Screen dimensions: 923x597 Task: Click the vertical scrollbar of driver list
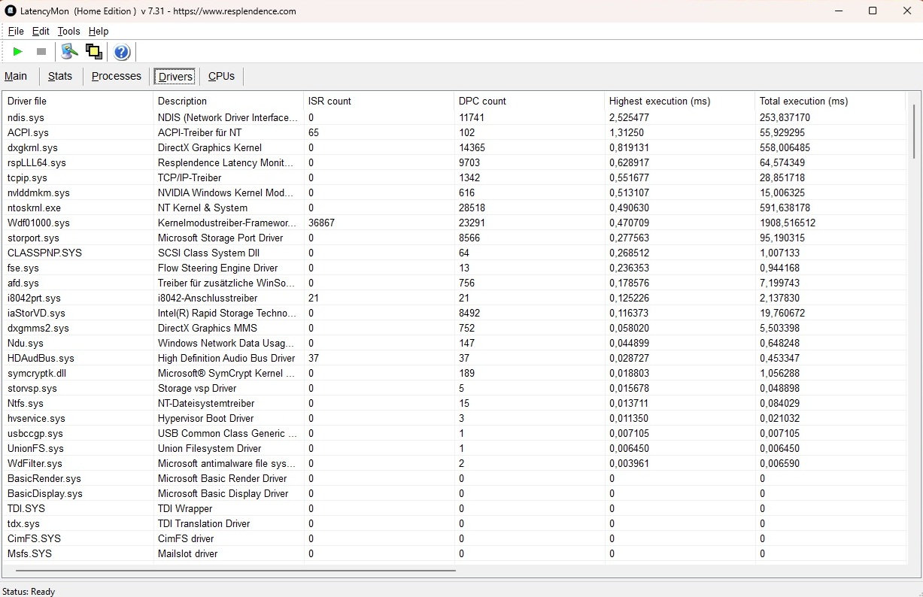(914, 132)
